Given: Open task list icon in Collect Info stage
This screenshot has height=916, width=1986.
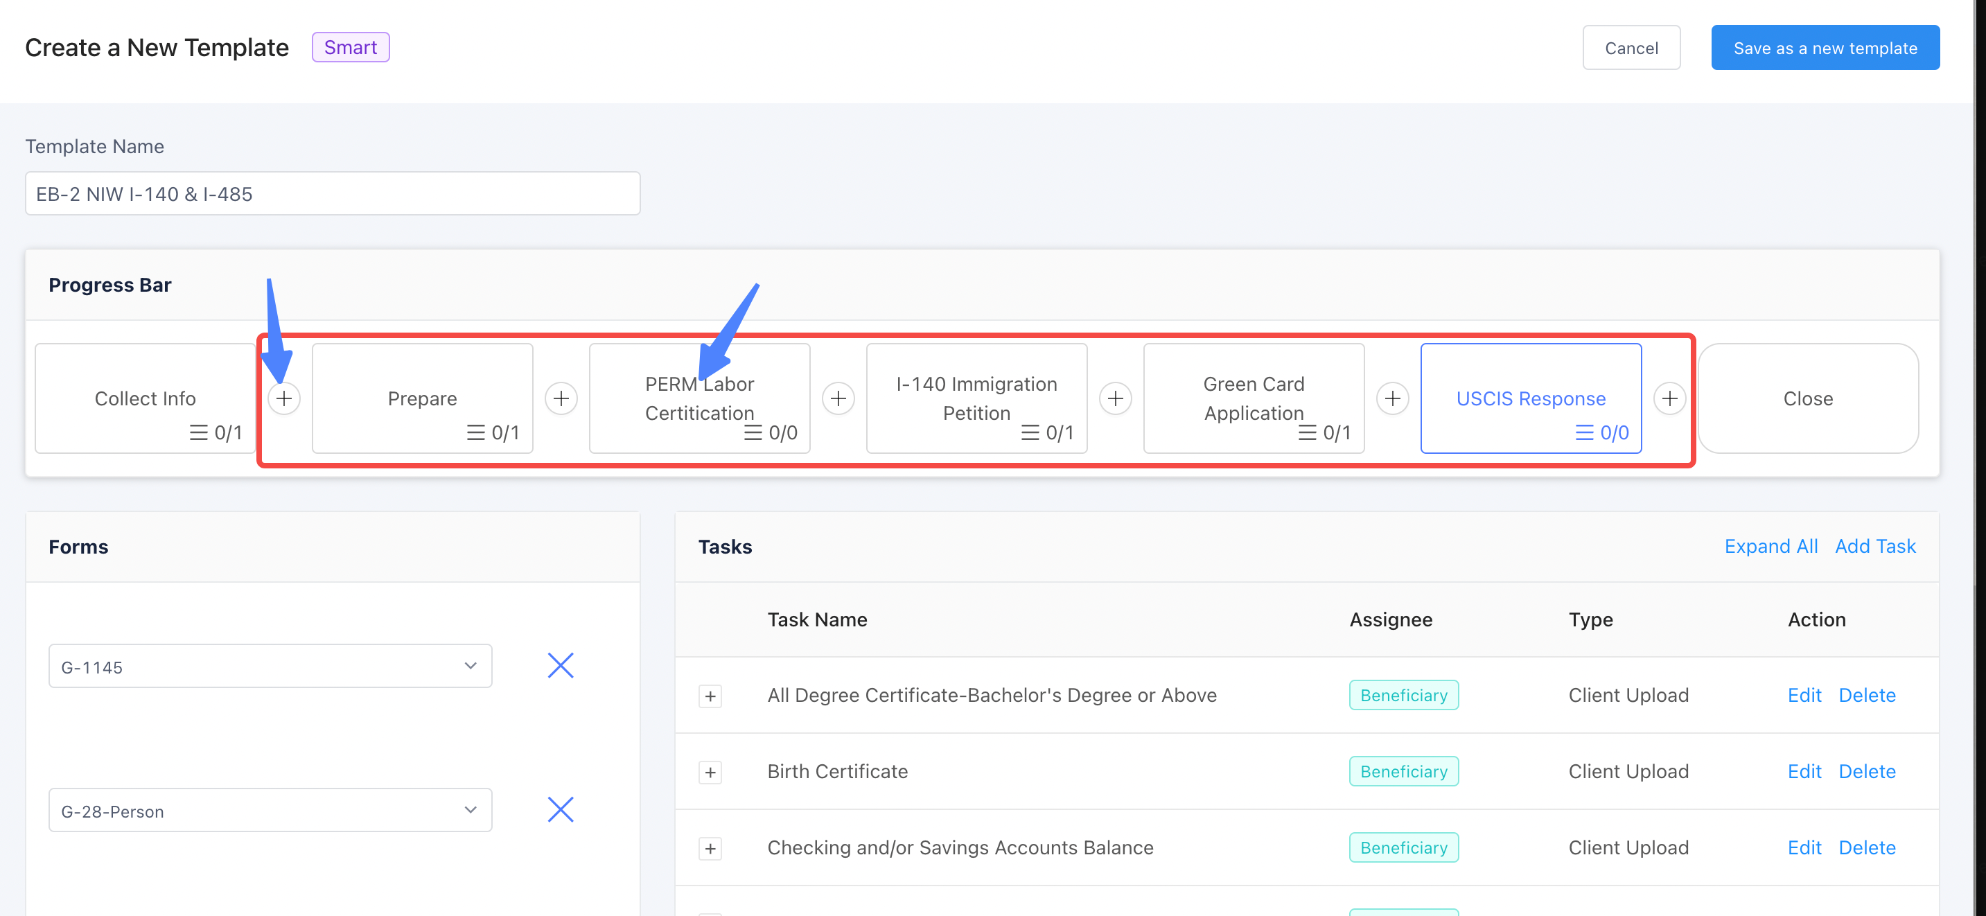Looking at the screenshot, I should pos(199,432).
